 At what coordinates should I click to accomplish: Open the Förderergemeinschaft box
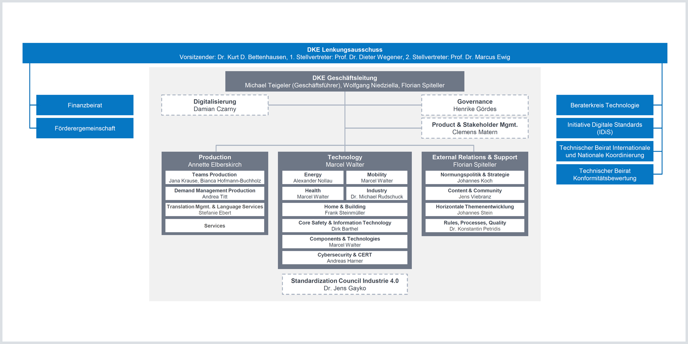[85, 128]
